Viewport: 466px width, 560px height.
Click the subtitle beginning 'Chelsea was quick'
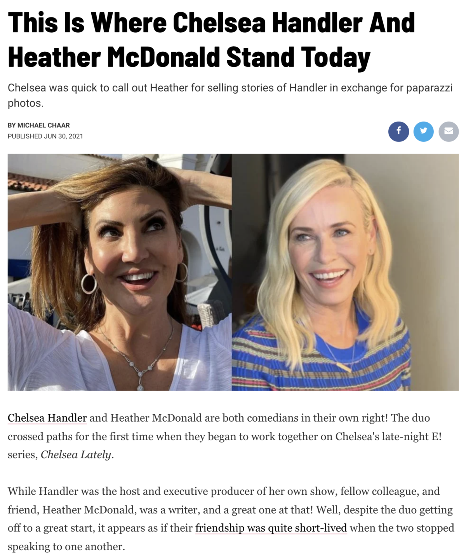230,95
